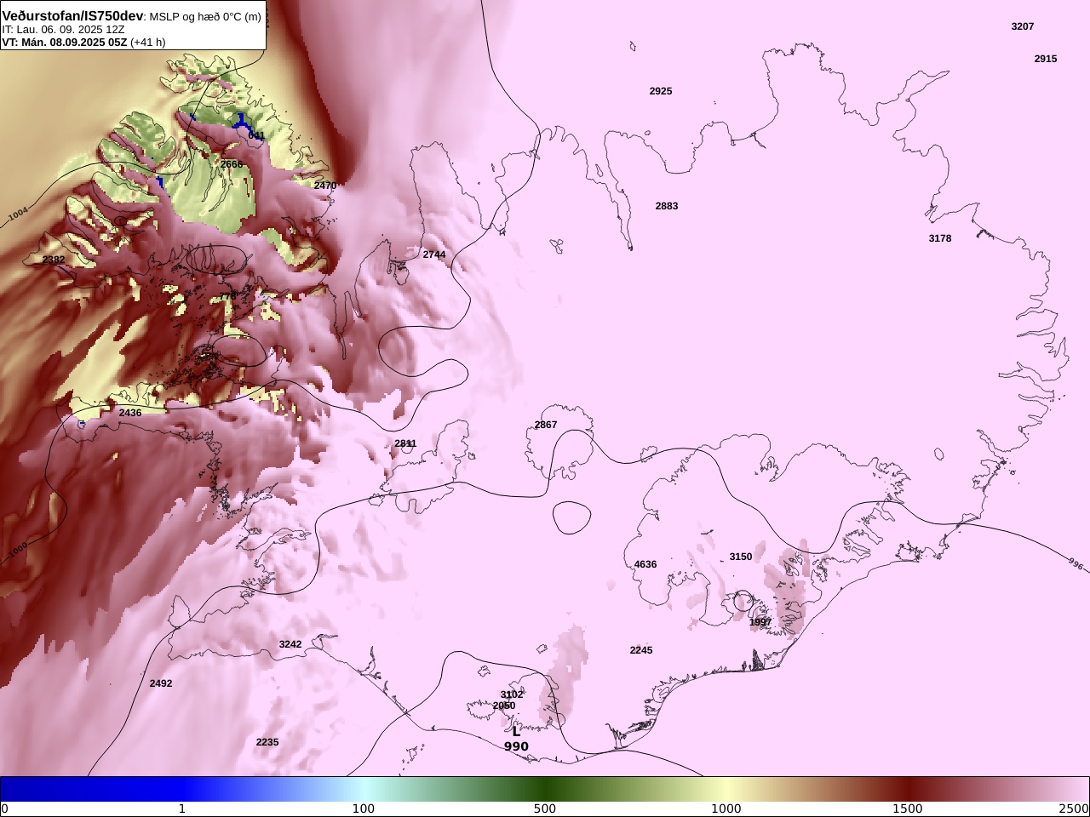
Task: Pick the dark green segment of color bar
Action: pos(545,789)
